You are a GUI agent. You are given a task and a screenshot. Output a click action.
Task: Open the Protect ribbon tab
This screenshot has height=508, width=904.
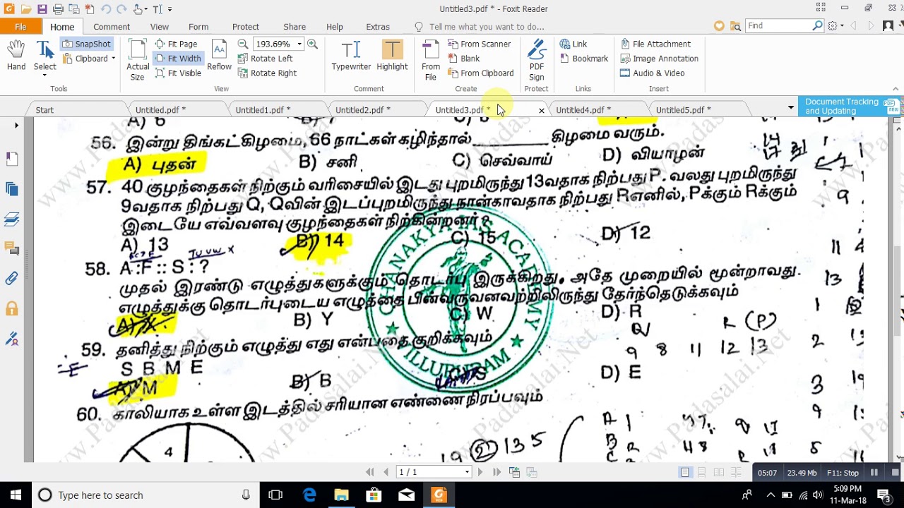coord(246,27)
